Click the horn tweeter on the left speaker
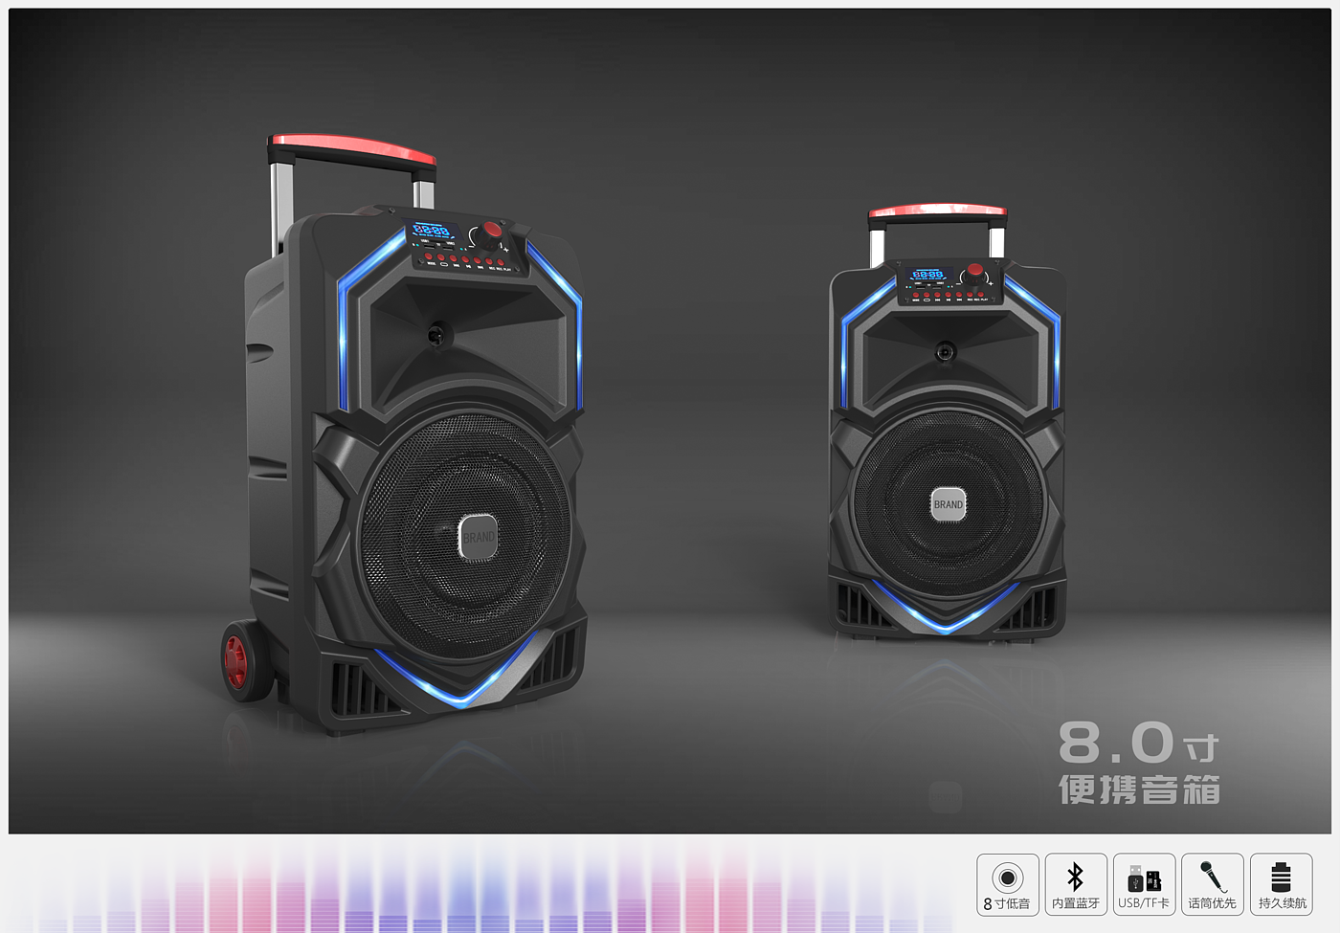1340x933 pixels. [x=437, y=335]
